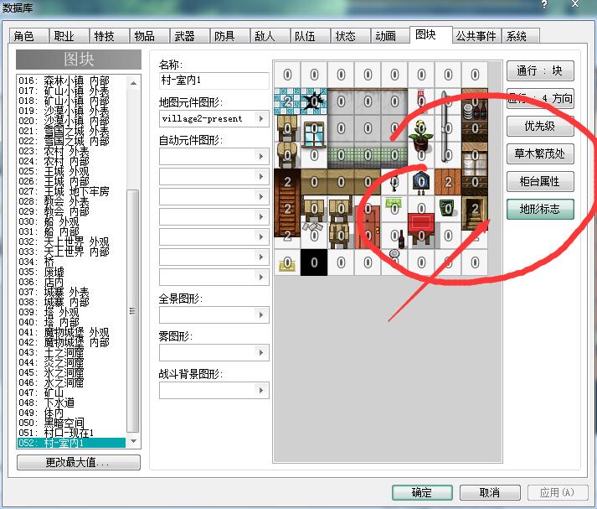Open panorama graphic picker

tap(261, 315)
